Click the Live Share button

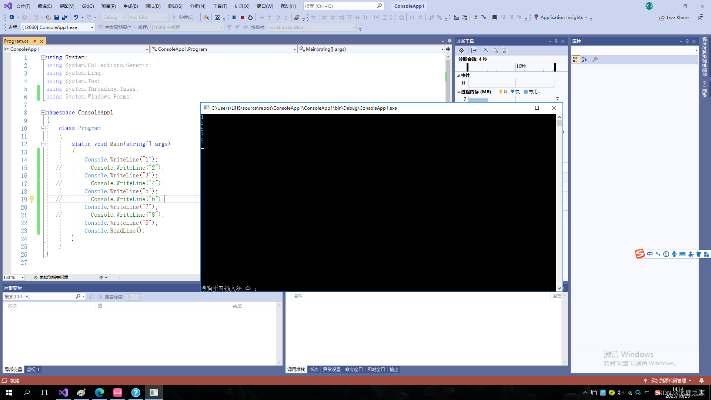point(674,17)
